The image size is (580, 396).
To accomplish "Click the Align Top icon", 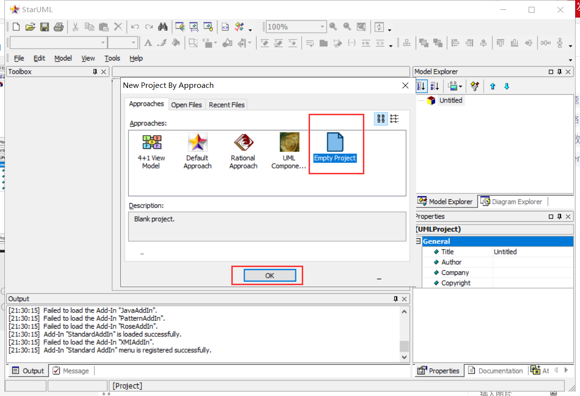I will click(x=500, y=43).
